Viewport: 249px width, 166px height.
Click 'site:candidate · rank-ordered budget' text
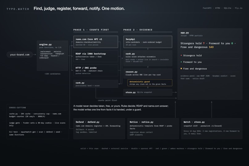click(144, 42)
